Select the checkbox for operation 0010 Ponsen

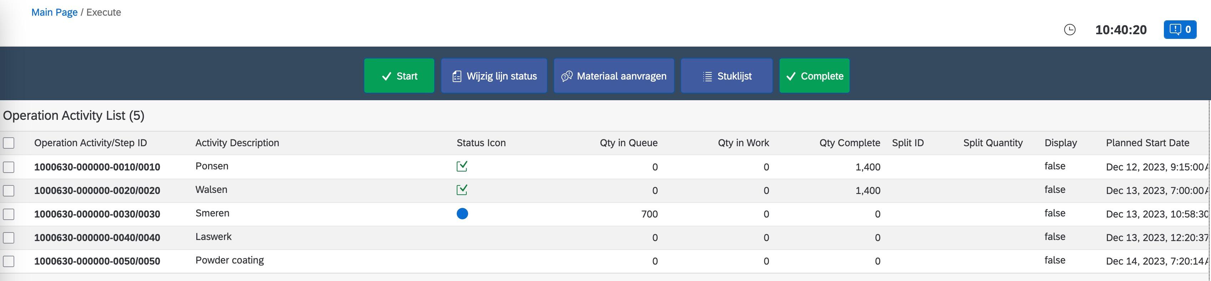pos(9,167)
